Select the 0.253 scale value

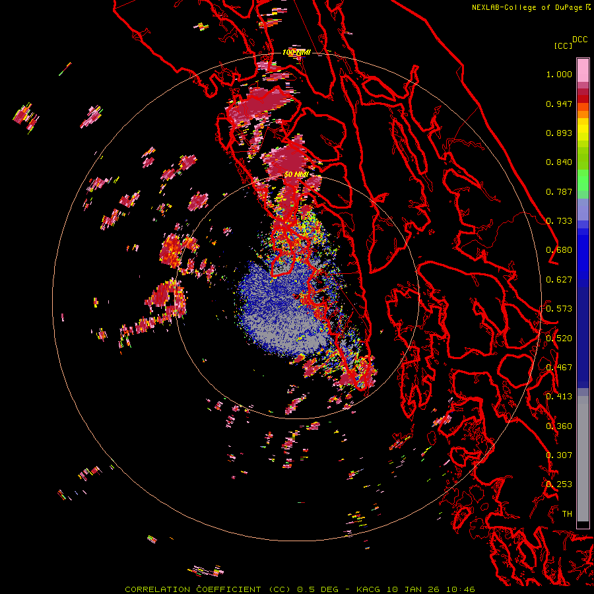pyautogui.click(x=559, y=484)
